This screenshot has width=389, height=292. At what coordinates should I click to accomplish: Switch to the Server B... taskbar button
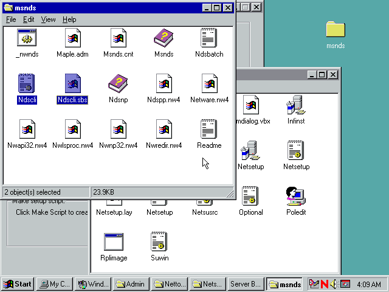pyautogui.click(x=246, y=284)
